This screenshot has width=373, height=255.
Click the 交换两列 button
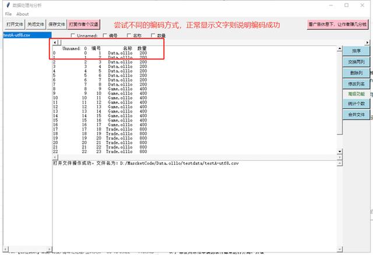[356, 62]
